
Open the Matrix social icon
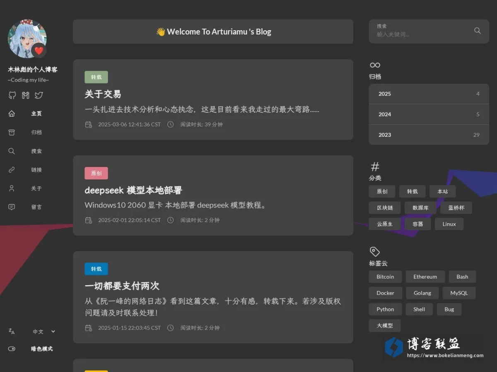[26, 95]
